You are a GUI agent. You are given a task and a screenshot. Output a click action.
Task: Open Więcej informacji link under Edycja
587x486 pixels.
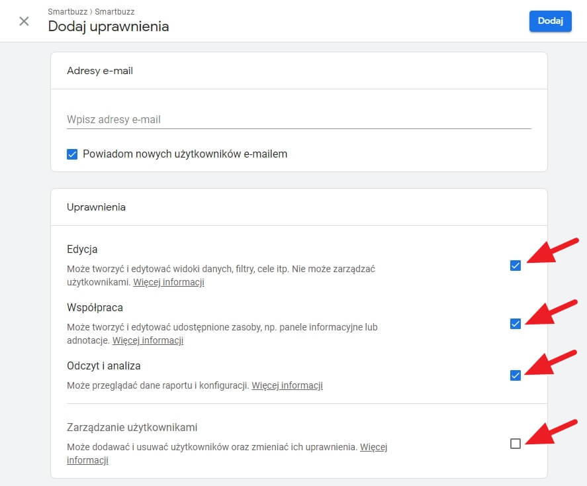[x=169, y=282]
